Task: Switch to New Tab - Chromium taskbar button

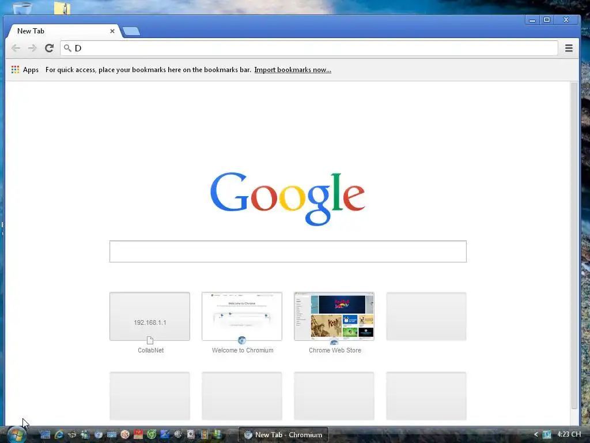Action: (x=283, y=435)
